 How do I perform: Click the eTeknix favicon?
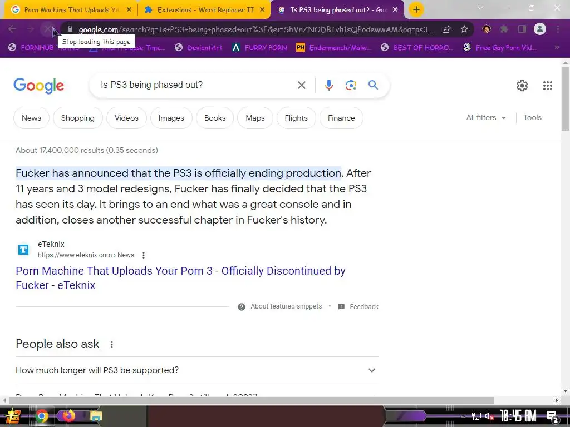[x=23, y=250]
